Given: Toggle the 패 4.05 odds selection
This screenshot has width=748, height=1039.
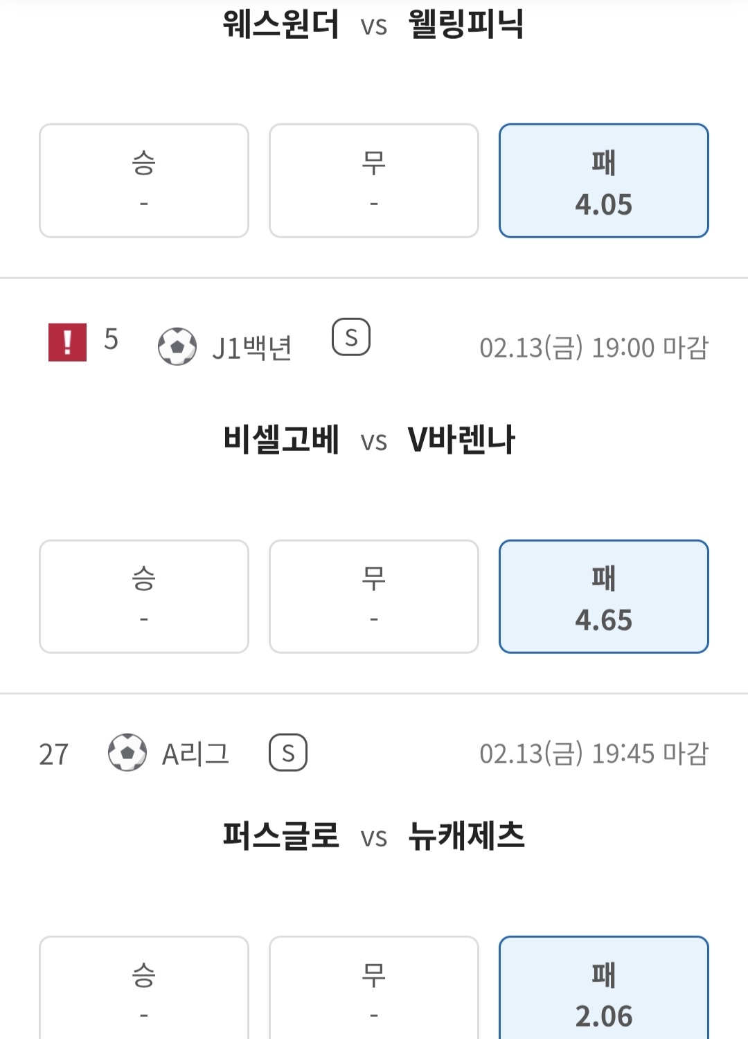Looking at the screenshot, I should 603,181.
